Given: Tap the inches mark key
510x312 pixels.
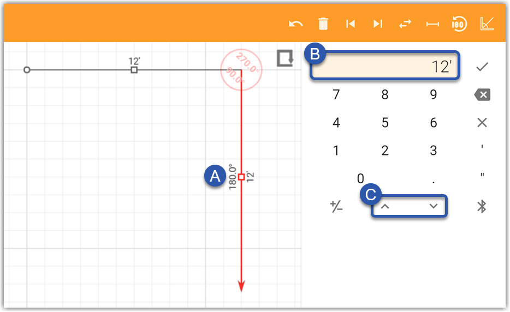Looking at the screenshot, I should pos(482,175).
